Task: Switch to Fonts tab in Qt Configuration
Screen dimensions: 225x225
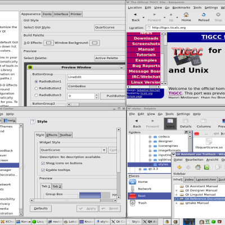Action: pyautogui.click(x=47, y=14)
